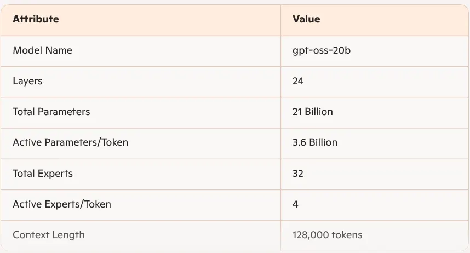Click the Context Length label
Screen dimensions: 470x253
48,235
